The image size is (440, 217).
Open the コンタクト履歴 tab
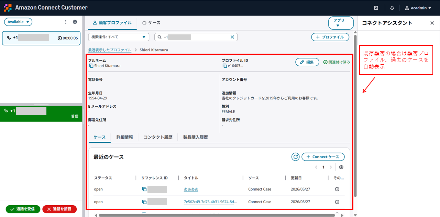point(158,137)
